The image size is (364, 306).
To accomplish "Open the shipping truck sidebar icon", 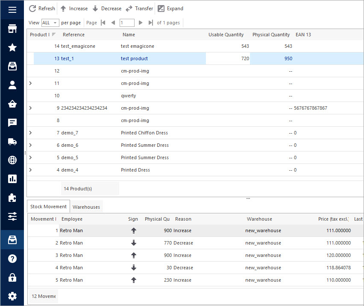I will pos(12,141).
